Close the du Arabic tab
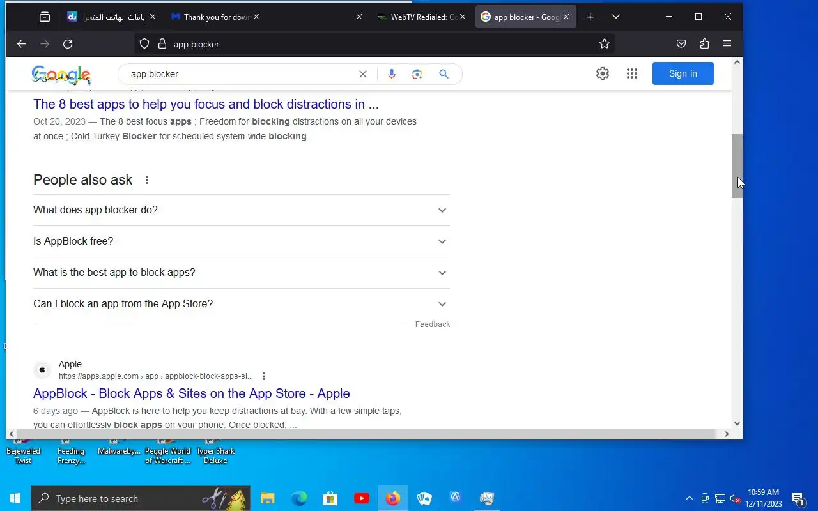Screen dimensions: 818x511 pyautogui.click(x=152, y=17)
